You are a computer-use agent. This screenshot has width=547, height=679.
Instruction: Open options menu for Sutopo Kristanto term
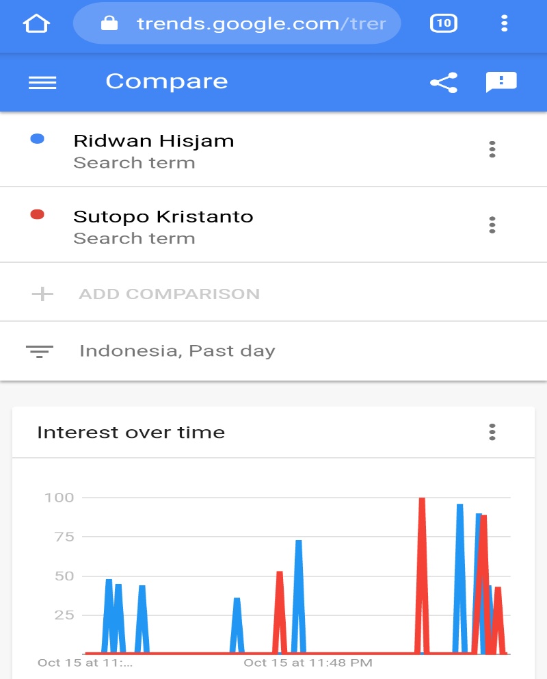pos(492,225)
